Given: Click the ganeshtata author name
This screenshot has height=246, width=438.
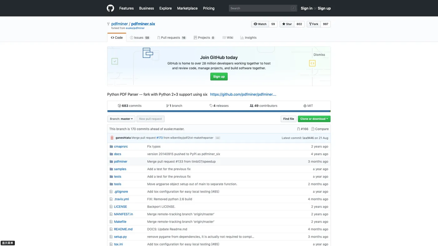Looking at the screenshot, I should point(123,138).
